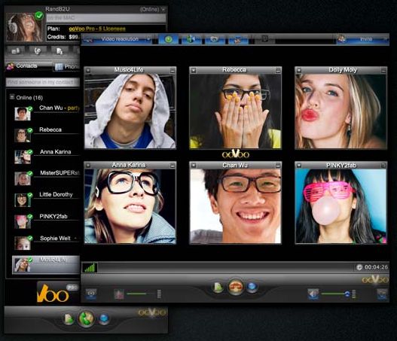Click the red hang-up phone button
Viewport: 397px width, 341px height.
pyautogui.click(x=236, y=287)
